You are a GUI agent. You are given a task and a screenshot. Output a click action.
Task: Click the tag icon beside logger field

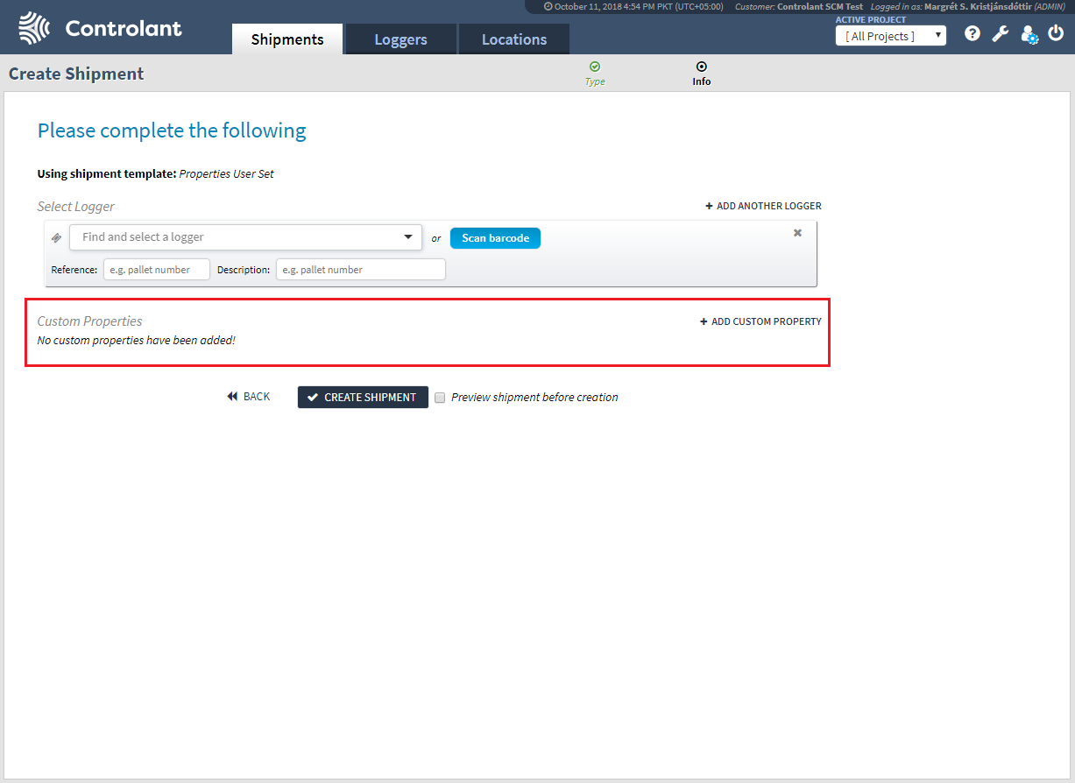coord(57,237)
